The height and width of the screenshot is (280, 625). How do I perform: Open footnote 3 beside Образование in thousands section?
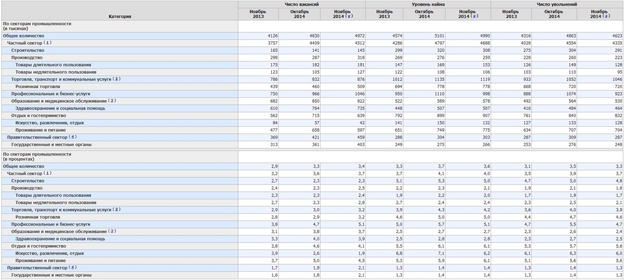(112, 100)
